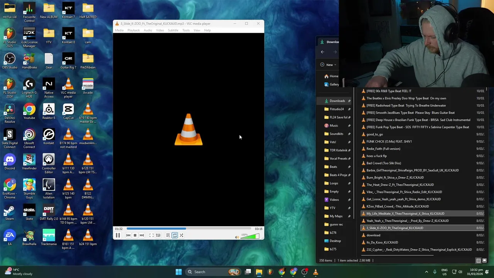The width and height of the screenshot is (494, 278).
Task: Select the Brawlhalla desktop shortcut
Action: click(29, 237)
